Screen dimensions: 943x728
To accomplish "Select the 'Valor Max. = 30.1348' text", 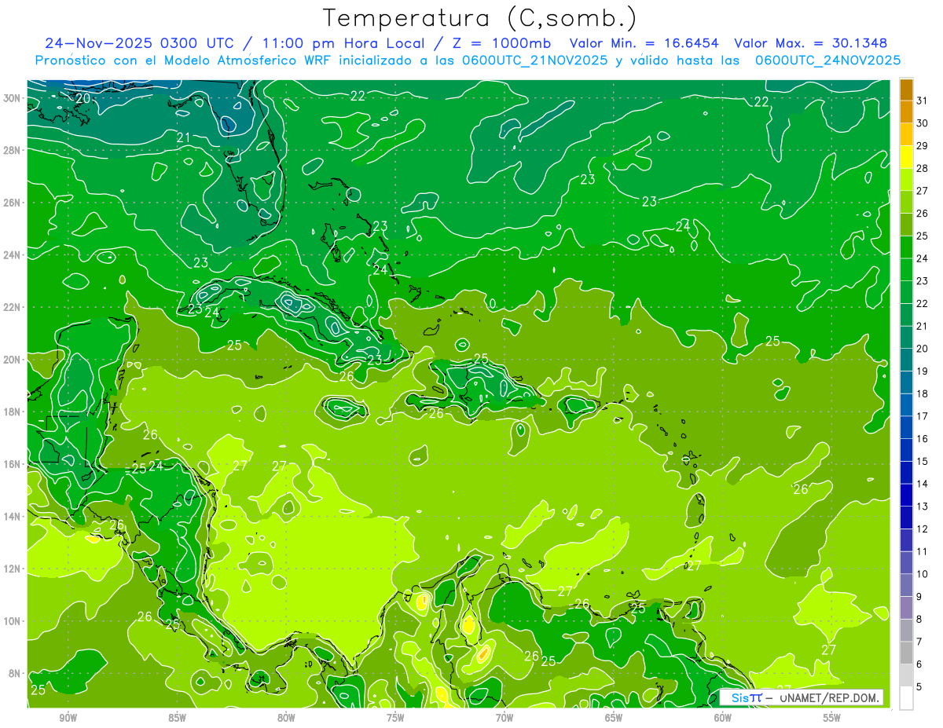I will 811,43.
